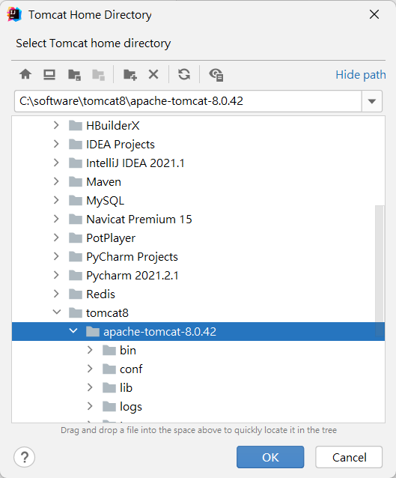
Task: Refresh the directory tree
Action: tap(184, 74)
